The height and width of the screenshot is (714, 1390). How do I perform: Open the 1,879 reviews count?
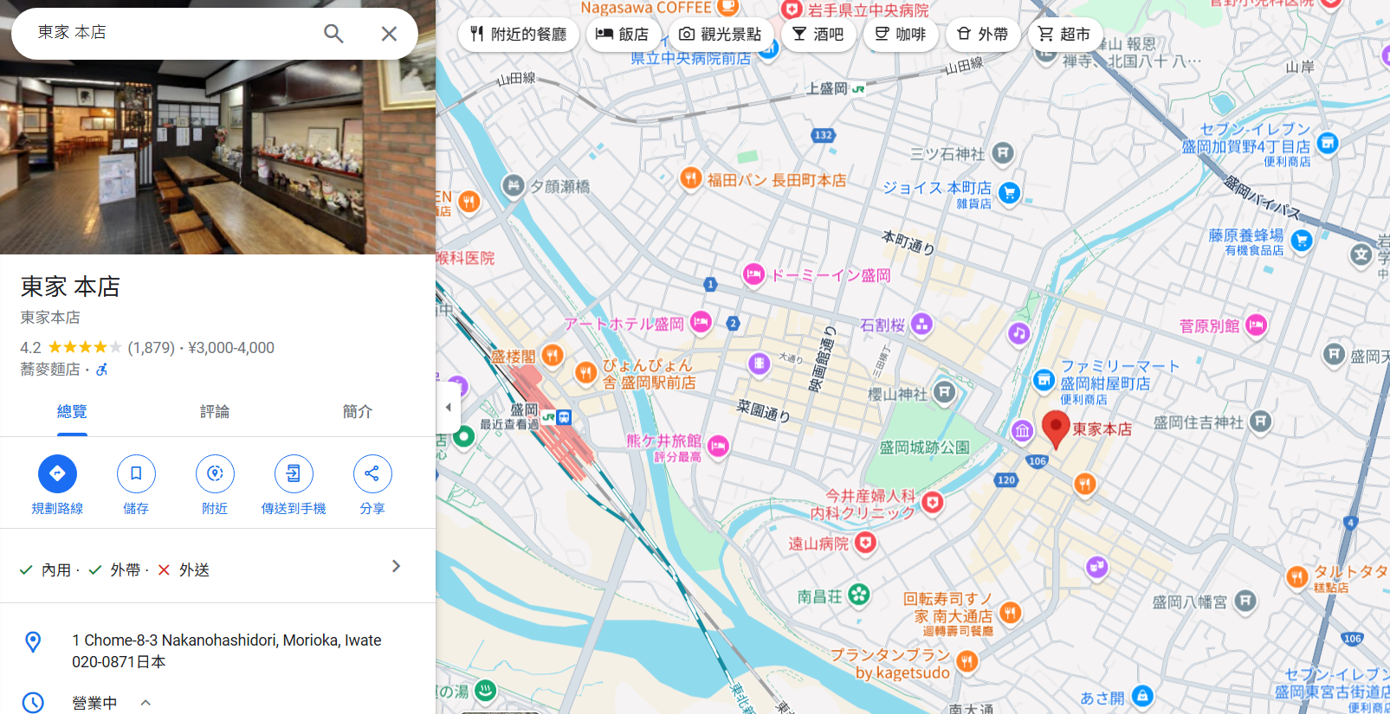coord(152,348)
